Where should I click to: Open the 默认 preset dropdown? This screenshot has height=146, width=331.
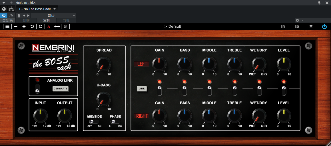[x=53, y=16]
